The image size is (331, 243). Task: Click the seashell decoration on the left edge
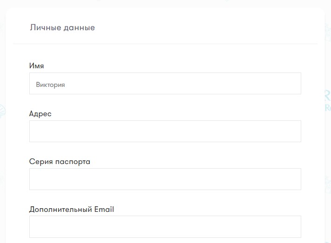(x=2, y=111)
